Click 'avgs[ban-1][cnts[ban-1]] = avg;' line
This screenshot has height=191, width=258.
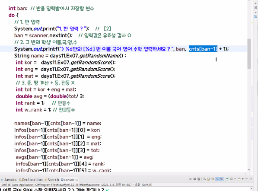[54, 157]
